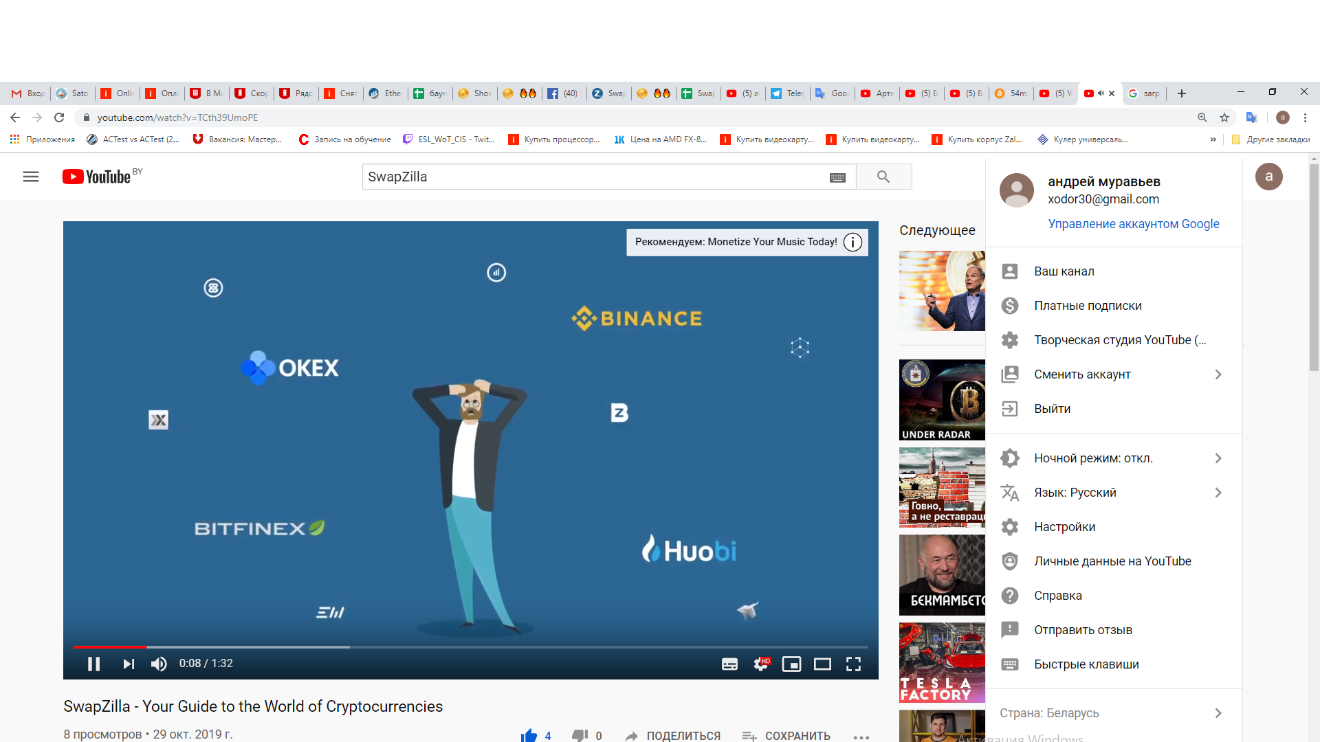Seek on the video progress bar
Viewport: 1320px width, 742px height.
pyautogui.click(x=471, y=647)
